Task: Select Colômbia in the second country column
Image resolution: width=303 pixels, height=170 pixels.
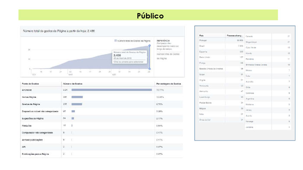Action: (x=250, y=93)
